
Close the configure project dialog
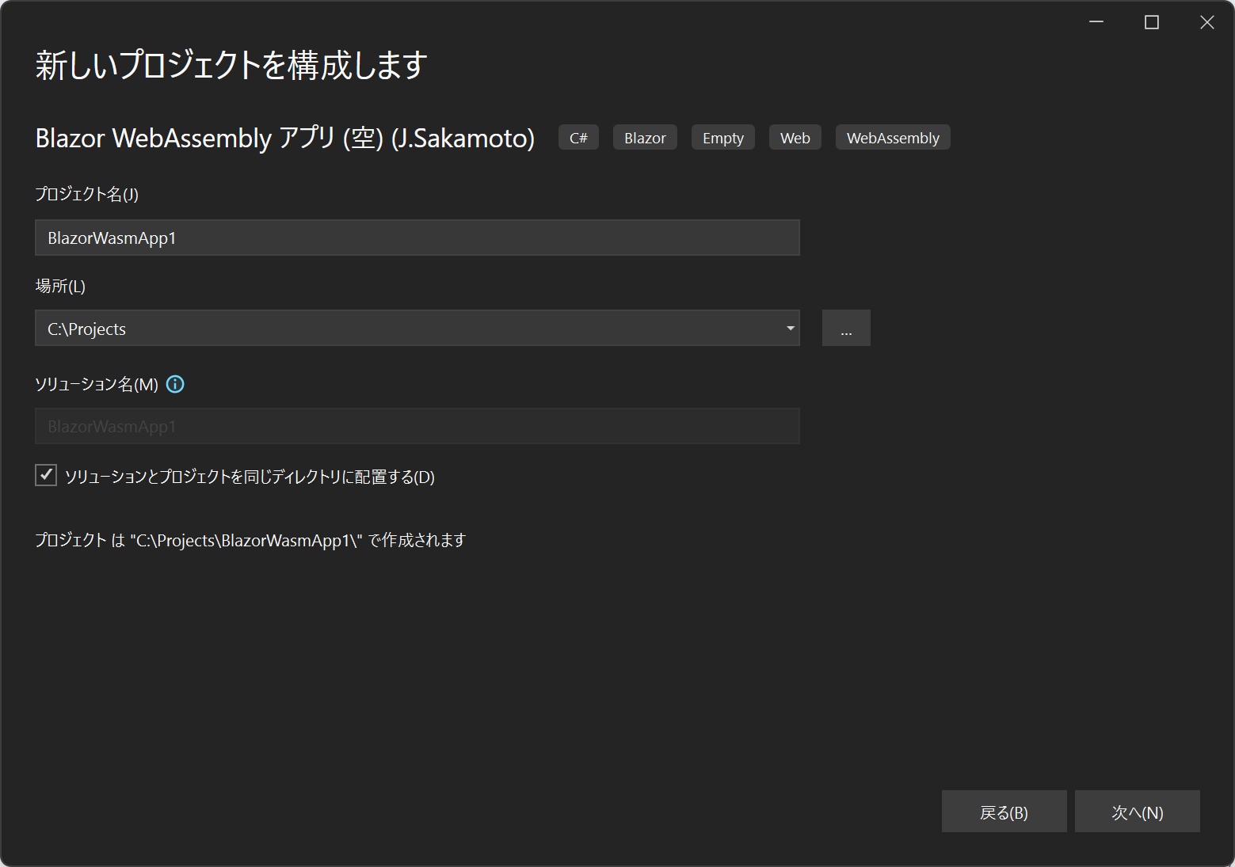pyautogui.click(x=1206, y=22)
